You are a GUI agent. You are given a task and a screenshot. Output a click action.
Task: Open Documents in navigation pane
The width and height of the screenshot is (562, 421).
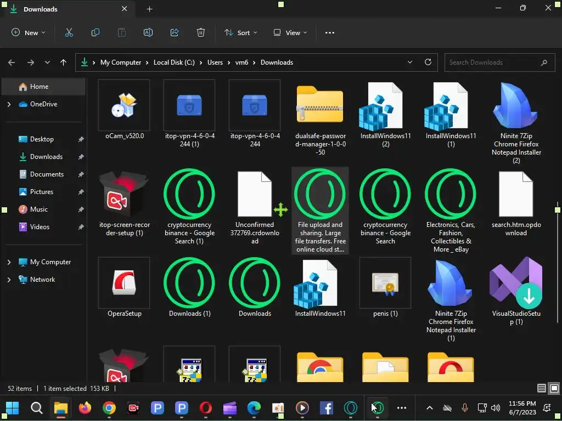point(43,174)
